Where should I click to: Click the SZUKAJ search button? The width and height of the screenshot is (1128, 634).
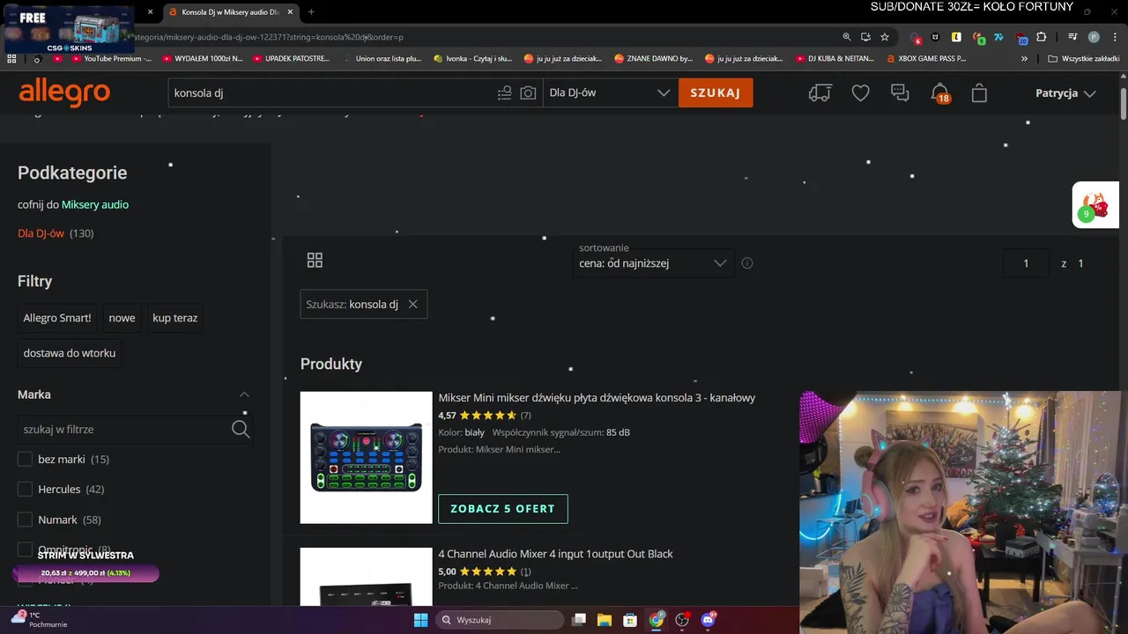coord(716,92)
